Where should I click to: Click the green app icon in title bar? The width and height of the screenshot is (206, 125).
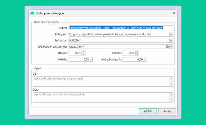tap(32, 13)
